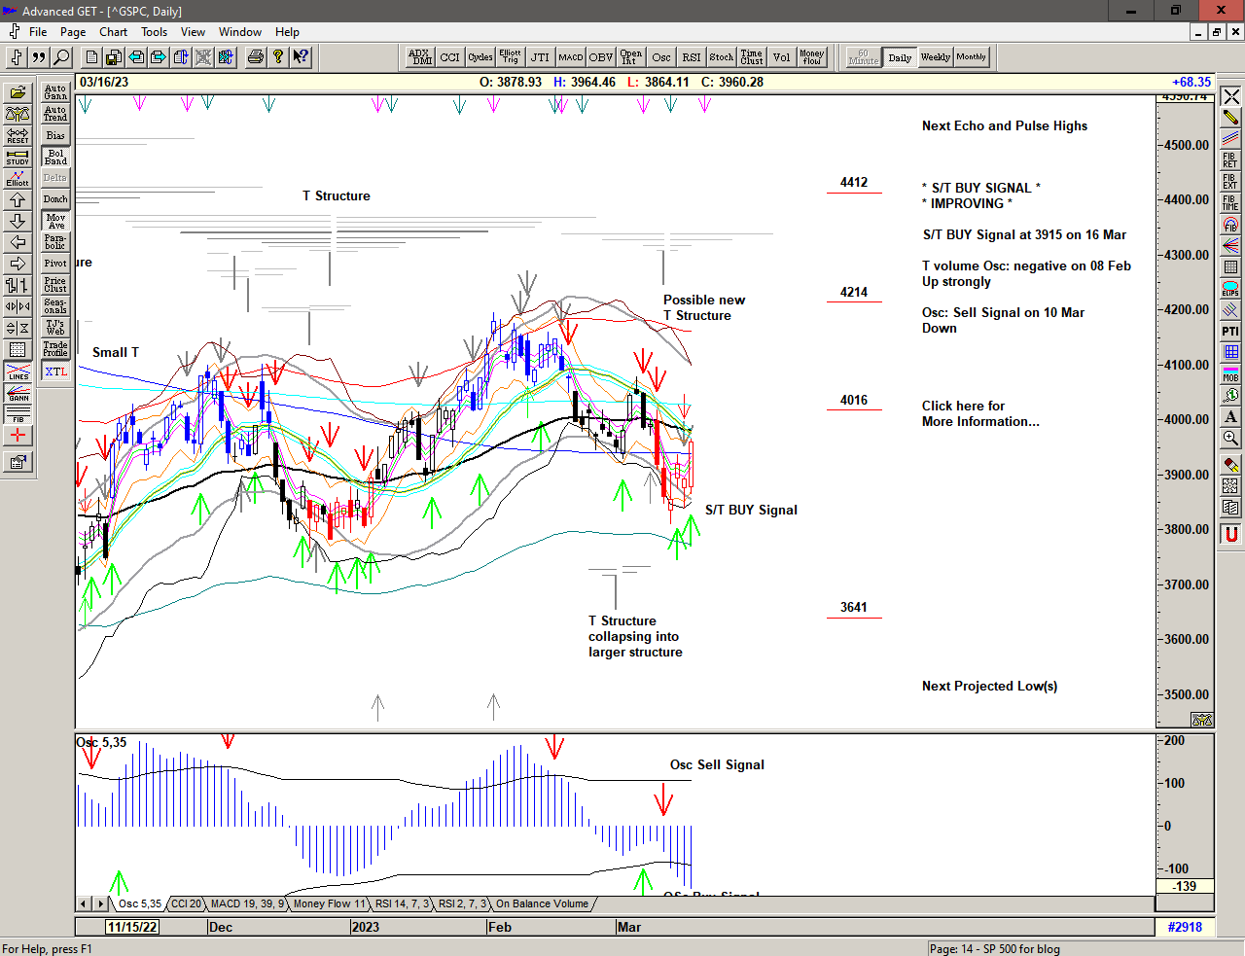The height and width of the screenshot is (956, 1245).
Task: Click the PTI tool icon
Action: (1230, 332)
